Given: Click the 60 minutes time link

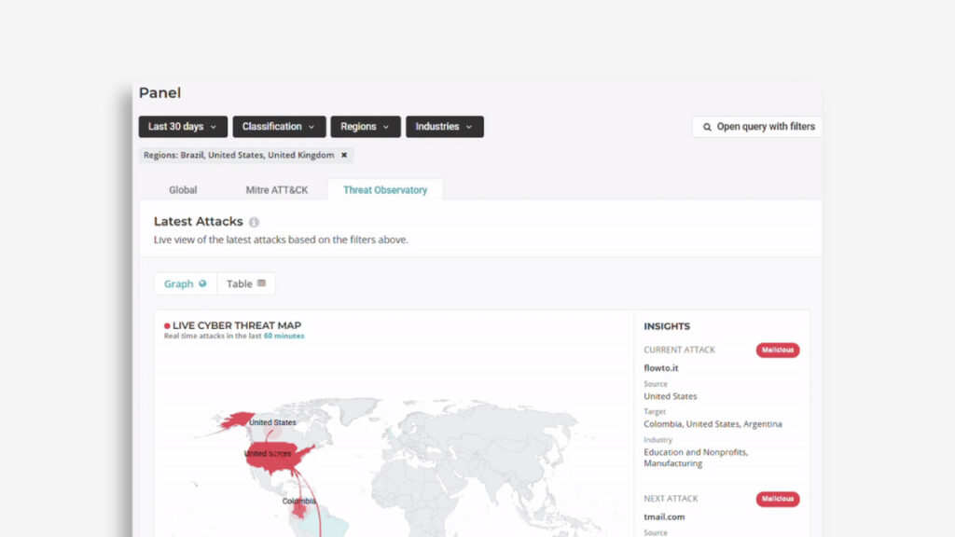Looking at the screenshot, I should (284, 336).
